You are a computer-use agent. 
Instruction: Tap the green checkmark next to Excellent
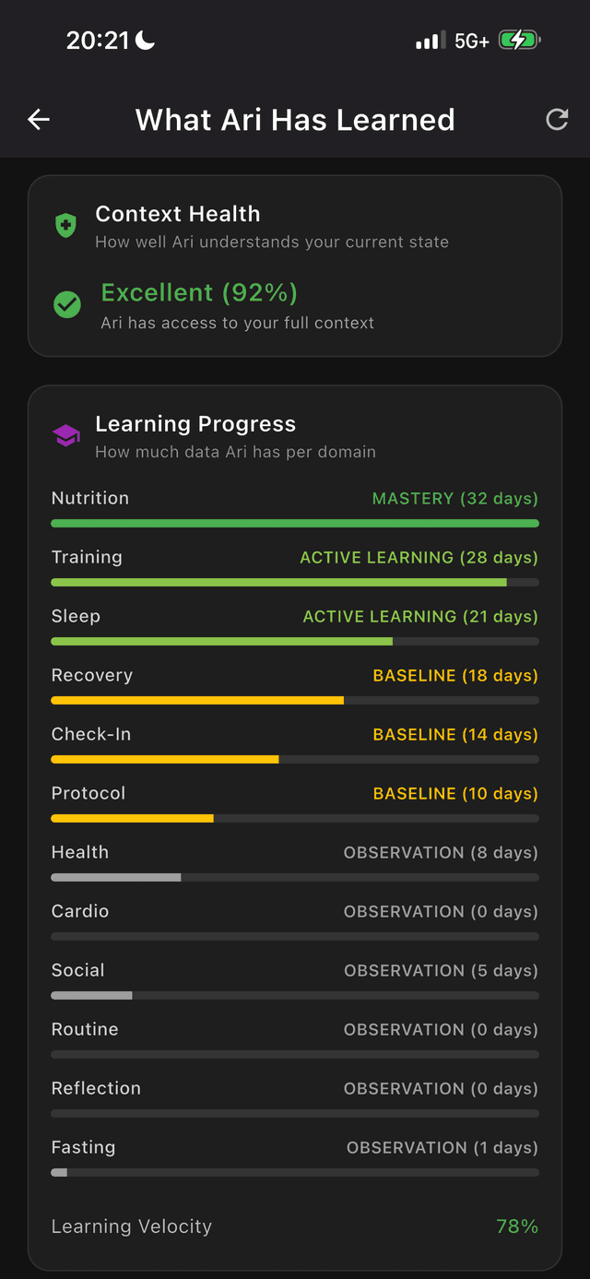click(65, 304)
